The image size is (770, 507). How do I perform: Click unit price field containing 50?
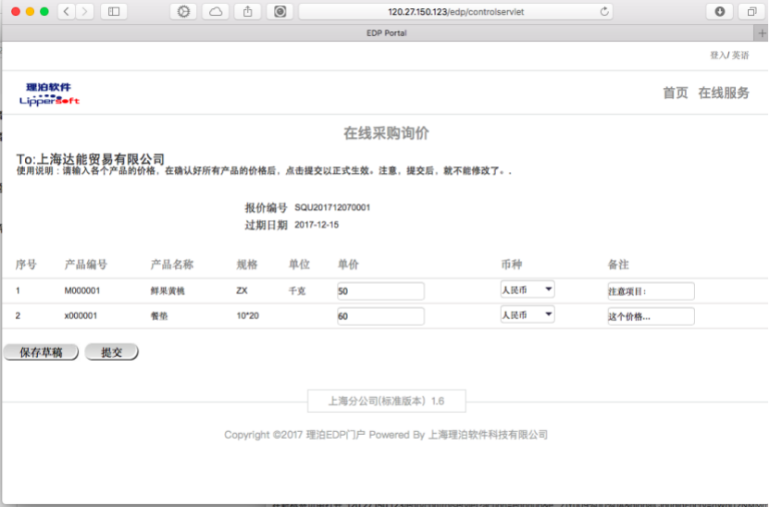tap(380, 291)
